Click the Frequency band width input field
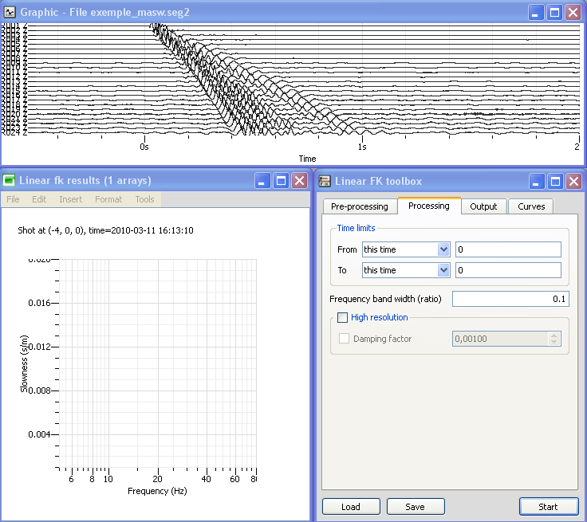Image resolution: width=587 pixels, height=522 pixels. (510, 299)
